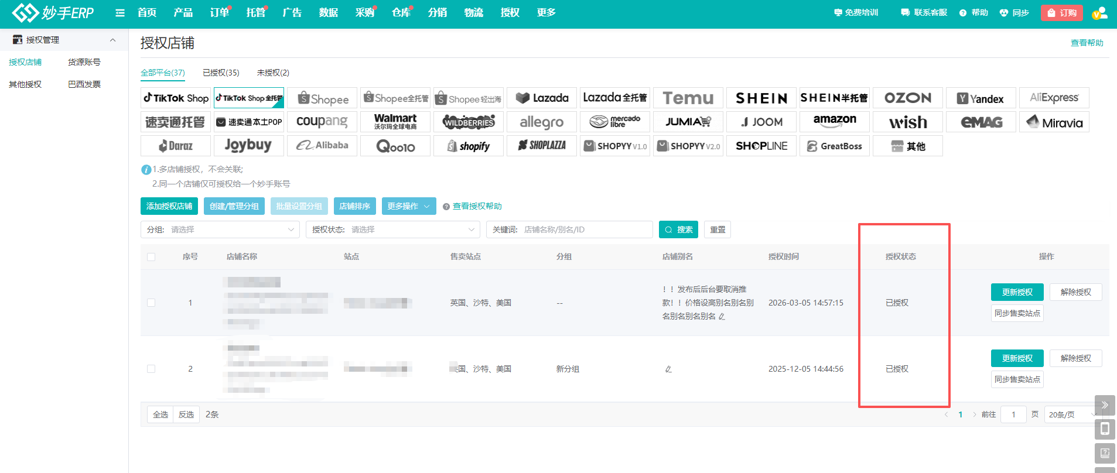Select the Shopee platform logo
The height and width of the screenshot is (473, 1117).
[x=322, y=98]
